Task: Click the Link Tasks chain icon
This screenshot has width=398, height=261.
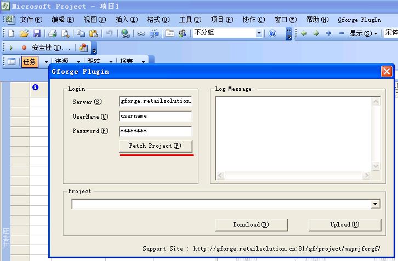Action: [141, 33]
